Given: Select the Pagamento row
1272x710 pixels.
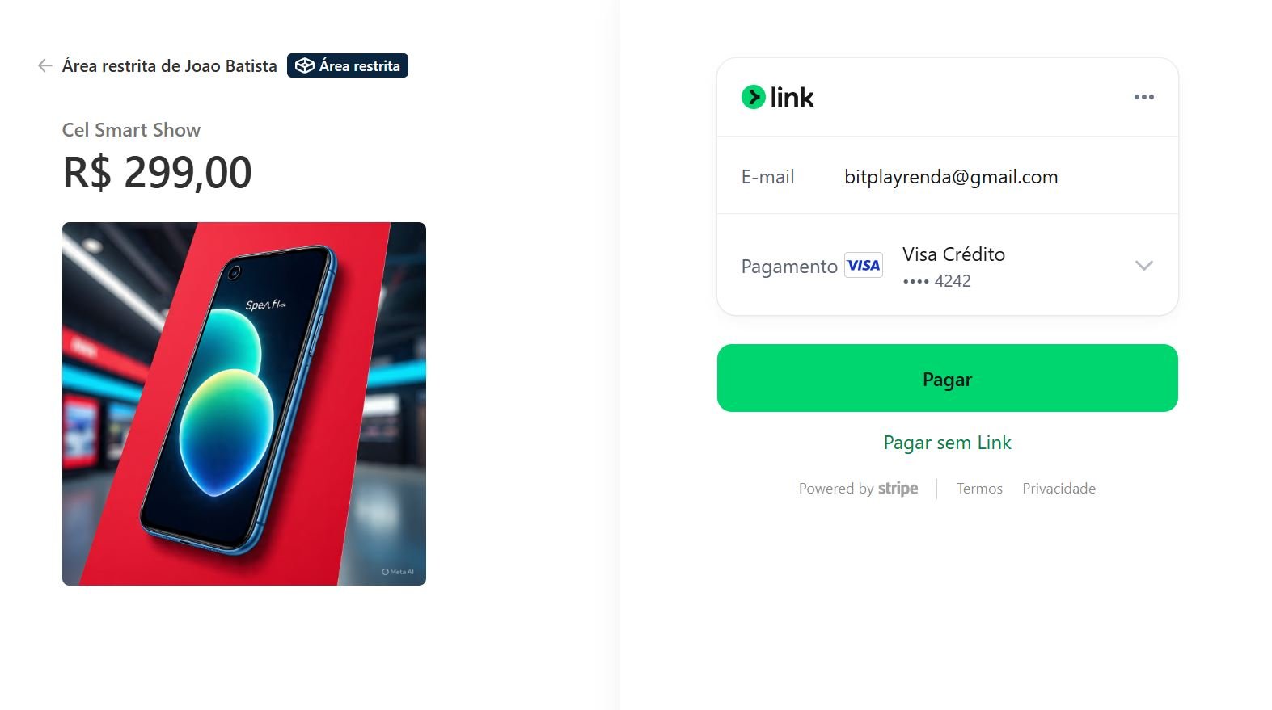Looking at the screenshot, I should (947, 265).
